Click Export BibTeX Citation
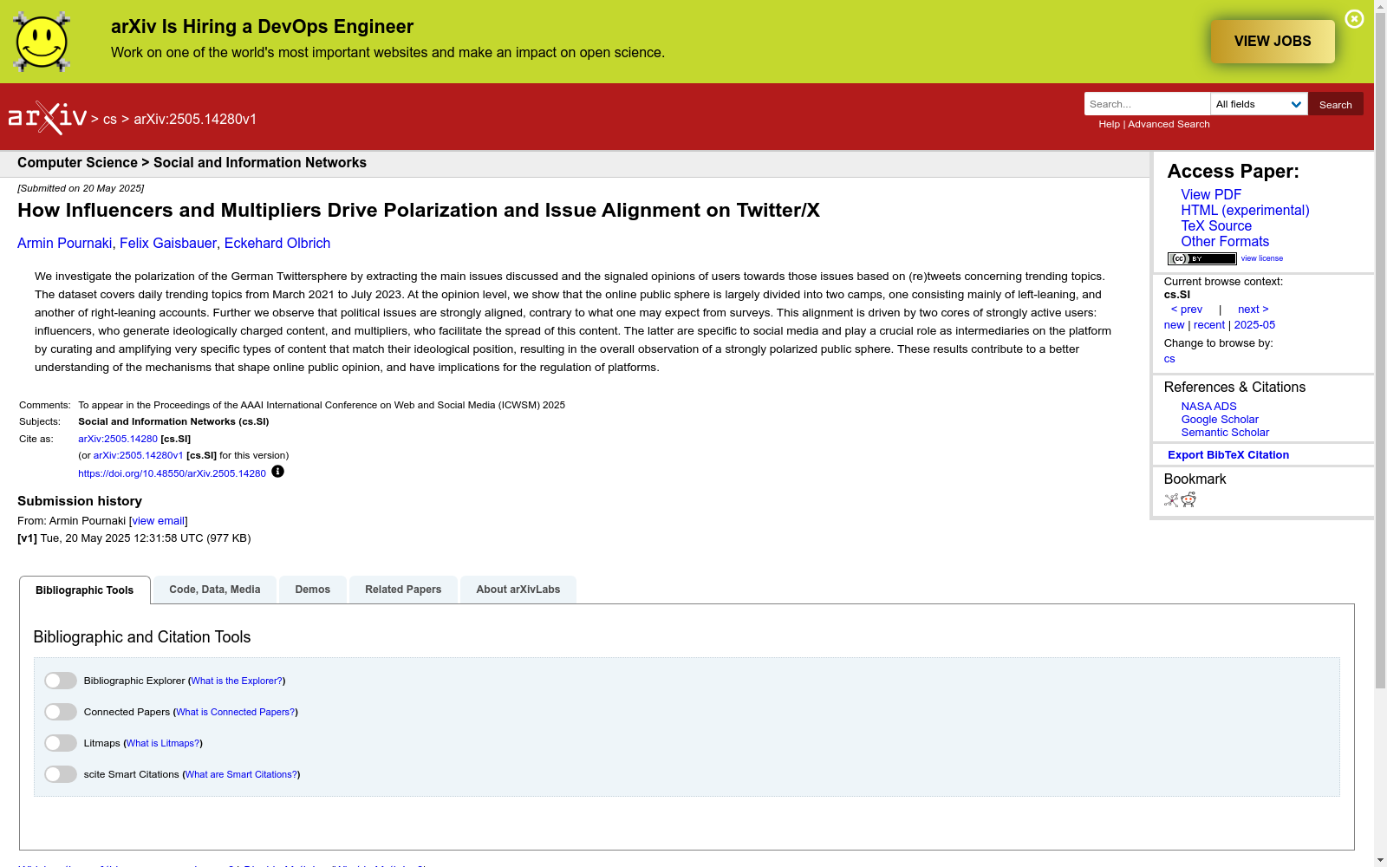Image resolution: width=1387 pixels, height=867 pixels. tap(1228, 455)
